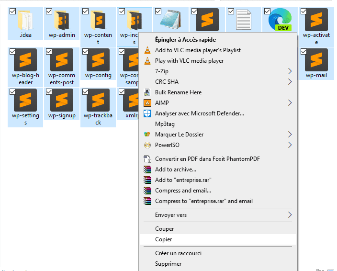Click the wp-config file icon
The width and height of the screenshot is (337, 271).
click(98, 60)
